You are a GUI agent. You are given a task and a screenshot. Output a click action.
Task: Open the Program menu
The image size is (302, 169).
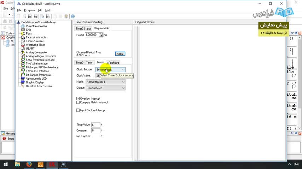tap(29, 10)
